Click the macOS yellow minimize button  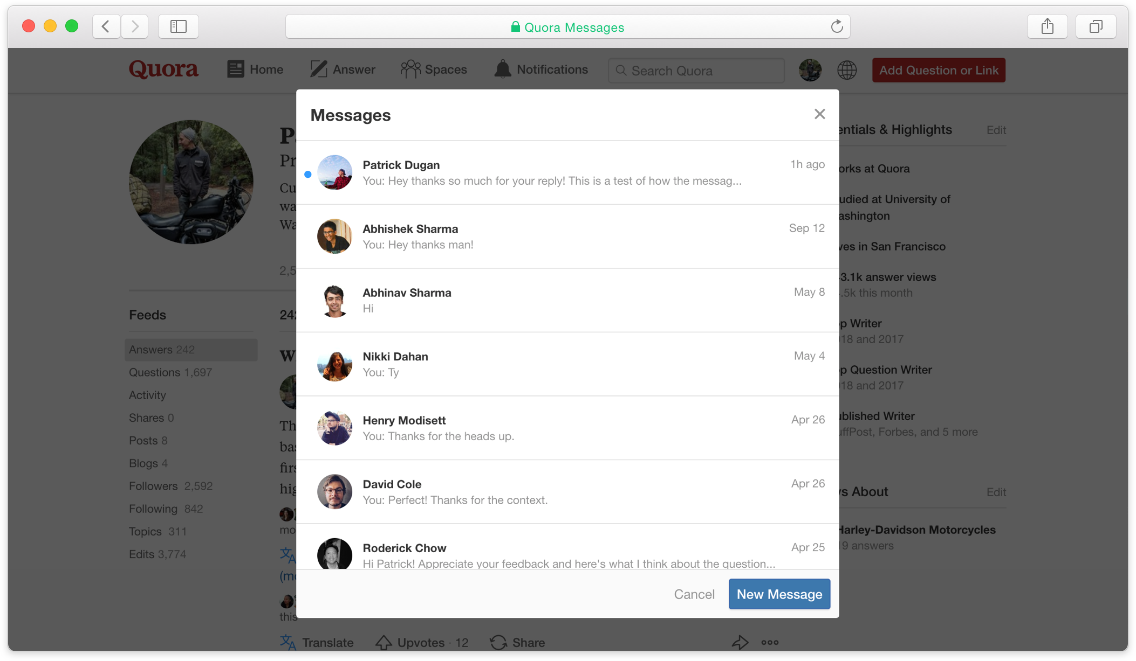coord(50,26)
